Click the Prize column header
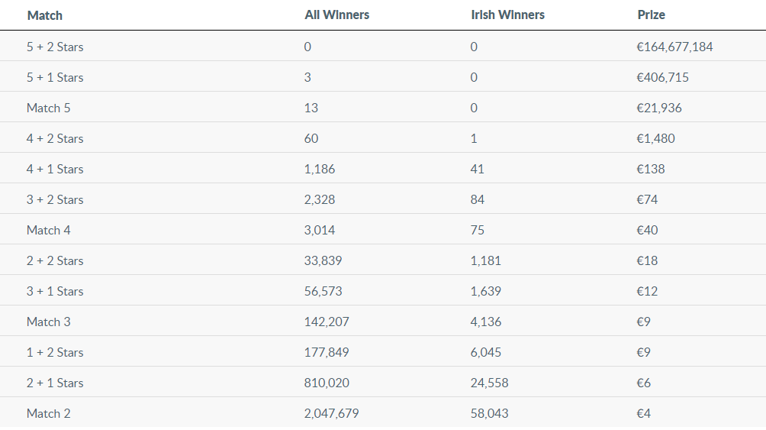Image resolution: width=766 pixels, height=430 pixels. (652, 15)
